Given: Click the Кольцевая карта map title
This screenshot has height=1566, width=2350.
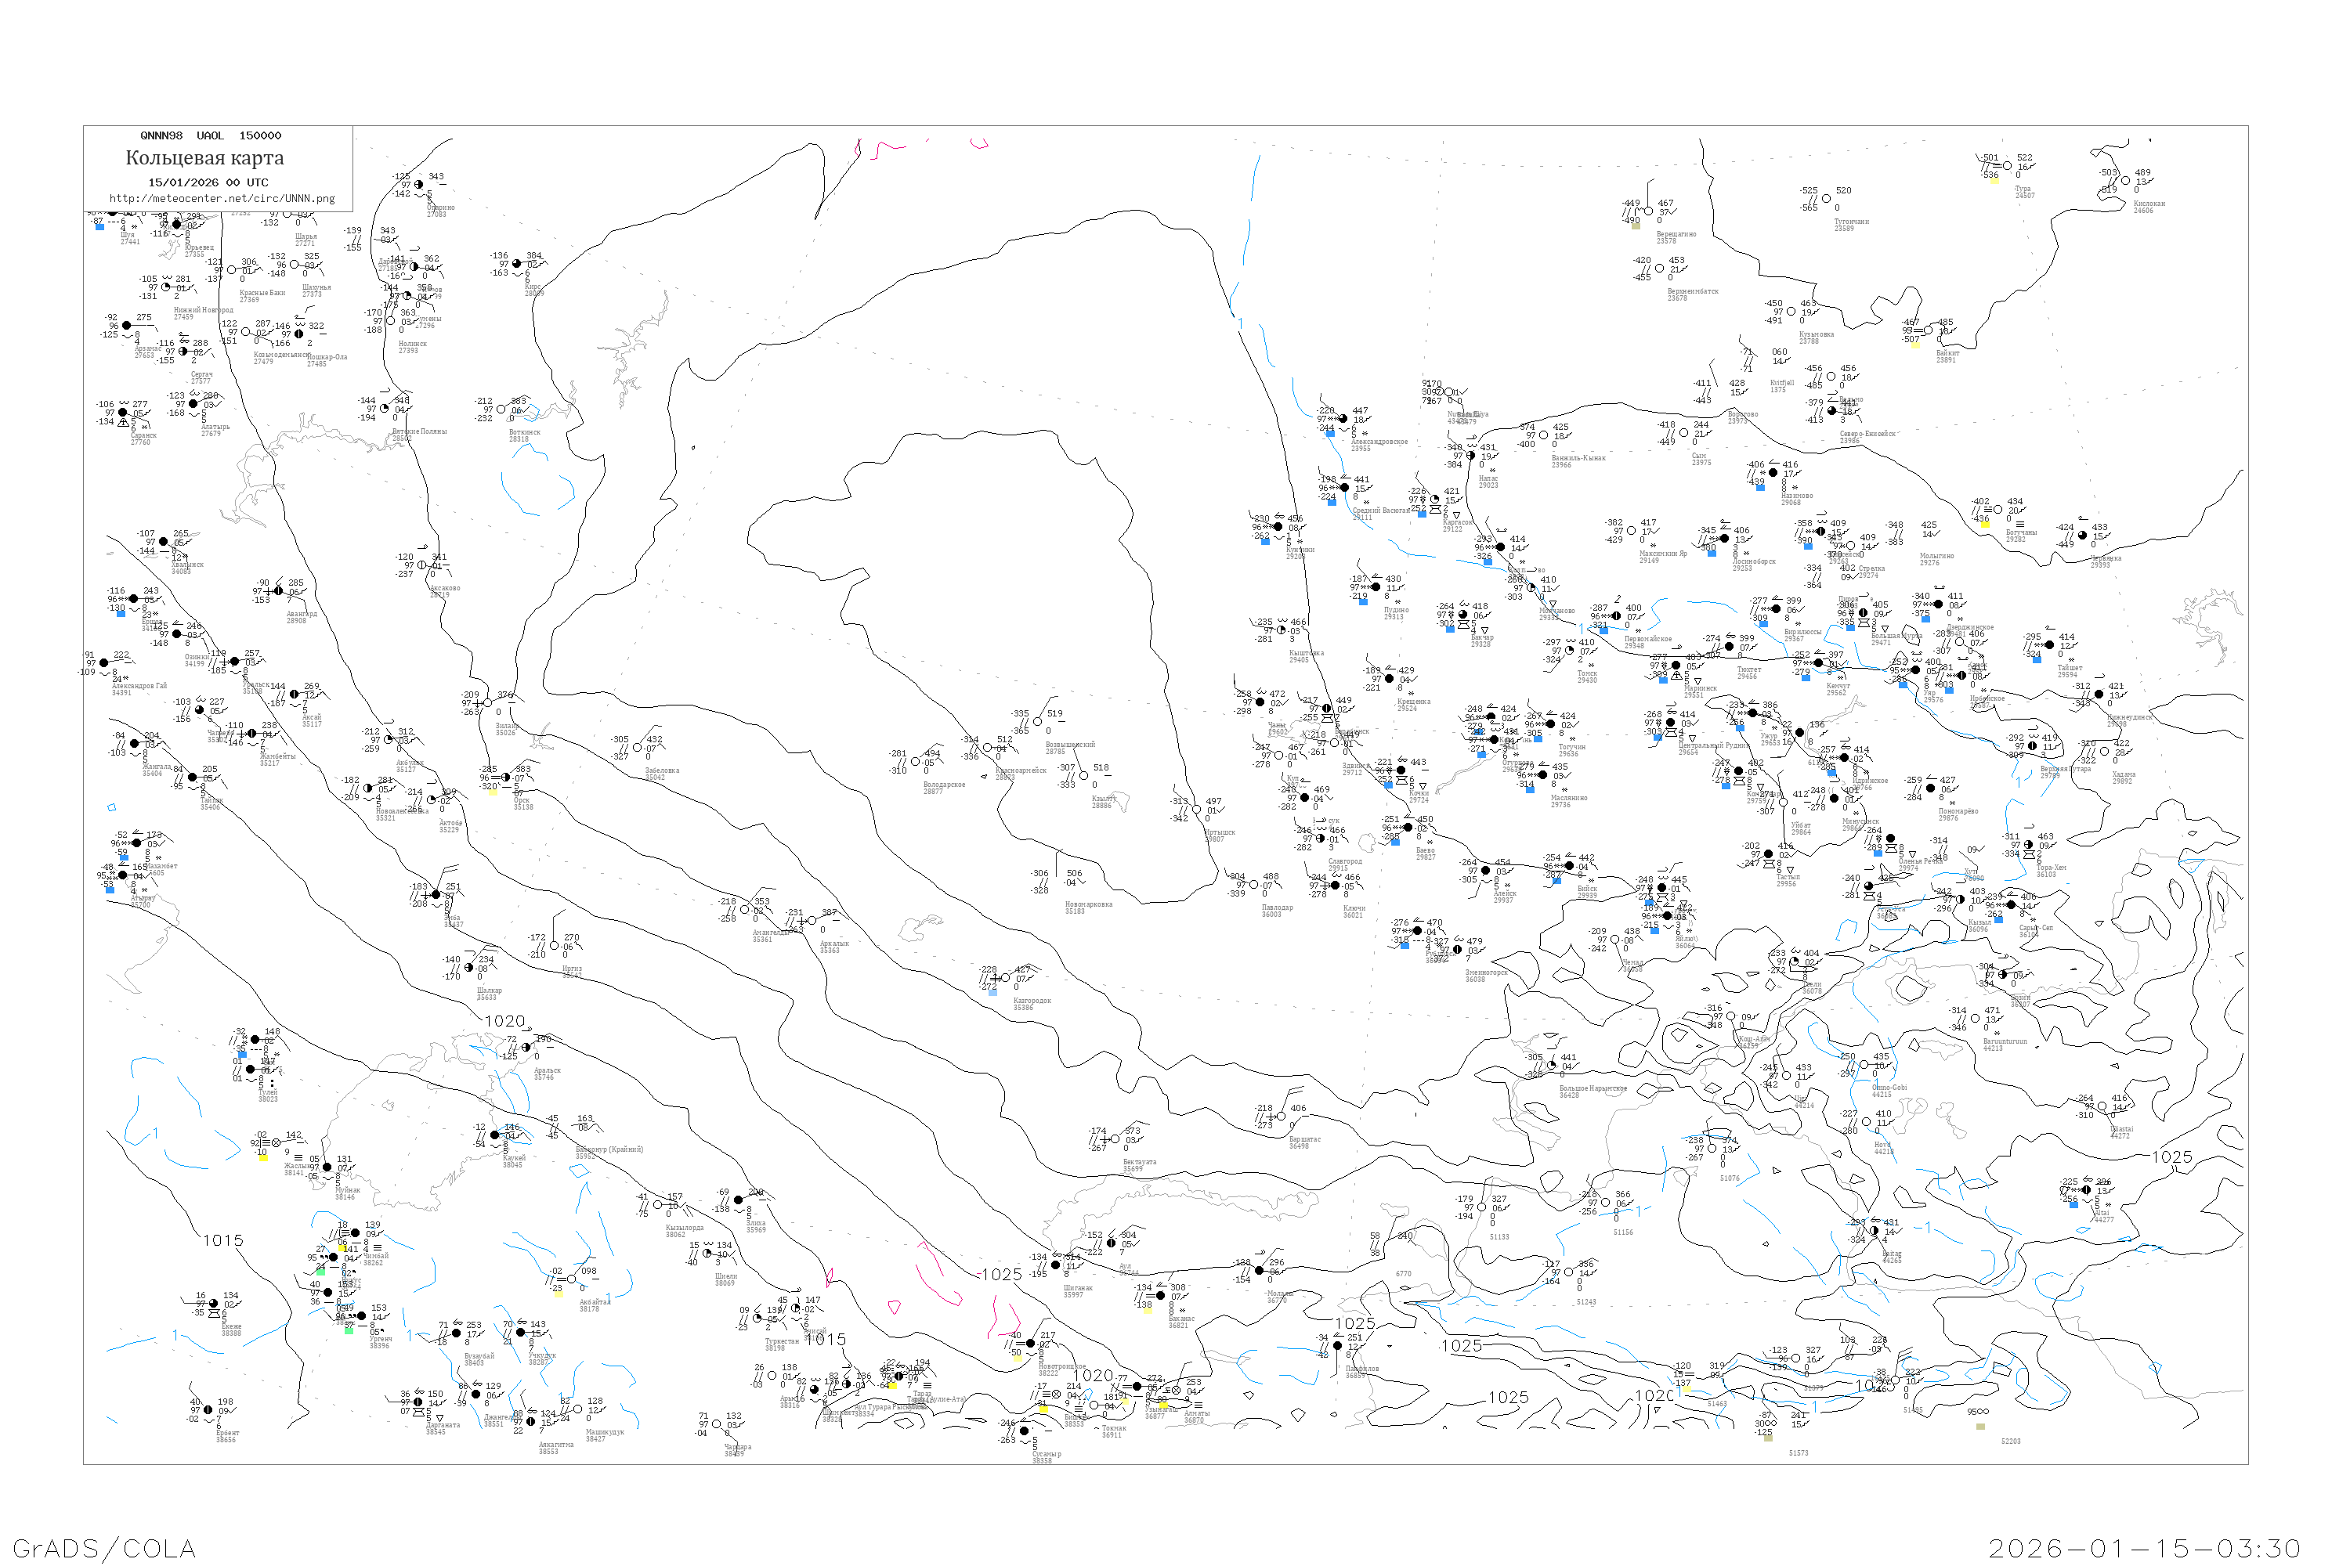Looking at the screenshot, I should point(204,158).
